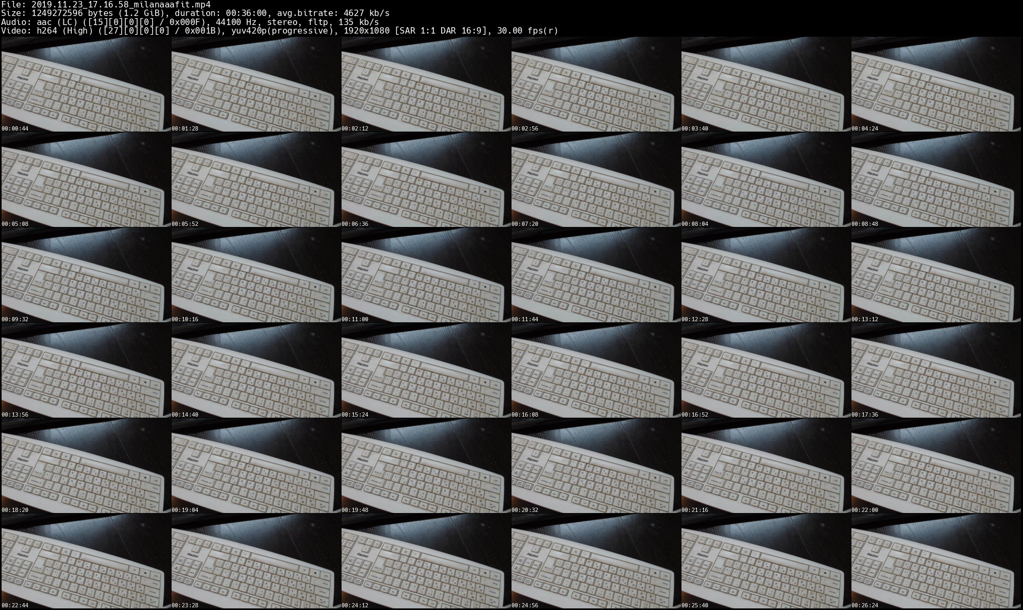Image resolution: width=1023 pixels, height=610 pixels.
Task: Click the 00:06:36 keyboard frame
Action: click(x=426, y=180)
